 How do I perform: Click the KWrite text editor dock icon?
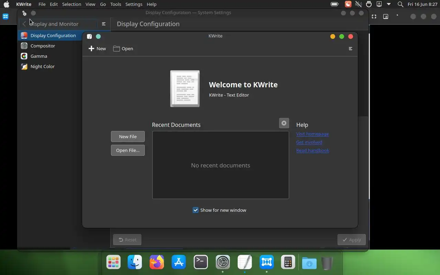[245, 262]
